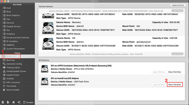This screenshot has width=189, height=105.
Task: Mount Partition for EFI on APFS Container
Action: (175, 72)
